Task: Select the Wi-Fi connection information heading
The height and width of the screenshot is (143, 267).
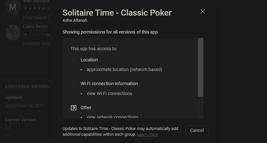Action: point(109,84)
